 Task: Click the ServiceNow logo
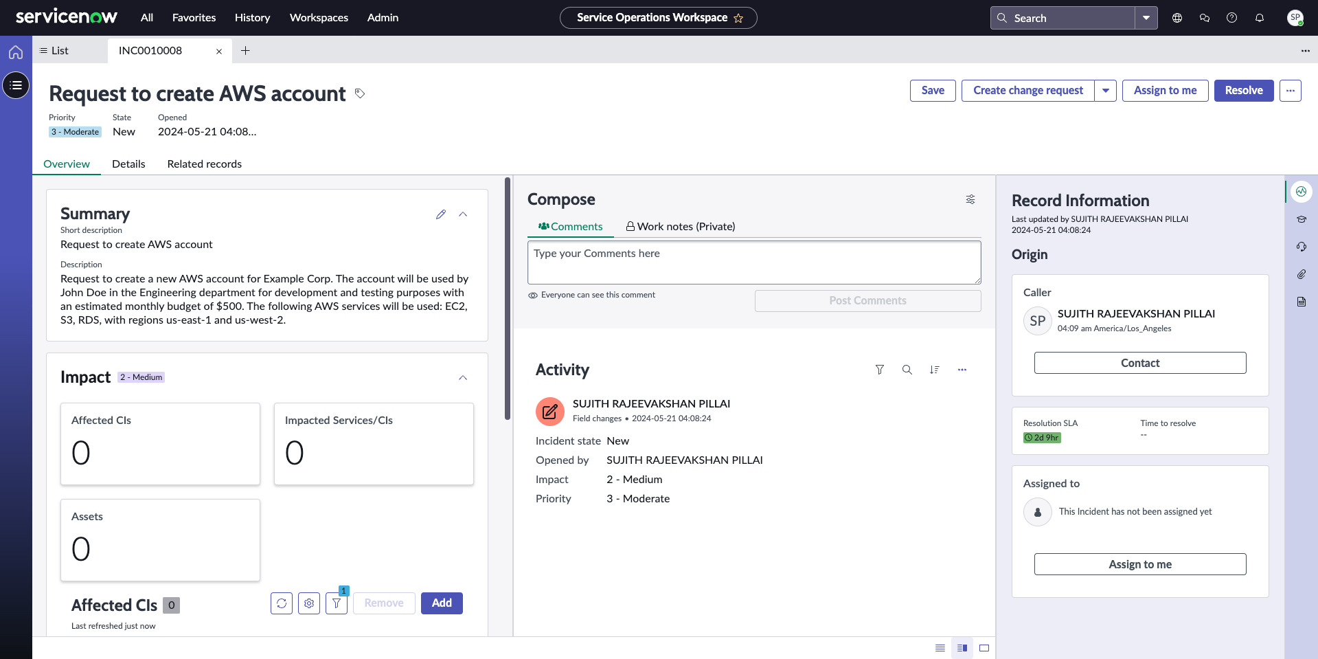tap(67, 16)
